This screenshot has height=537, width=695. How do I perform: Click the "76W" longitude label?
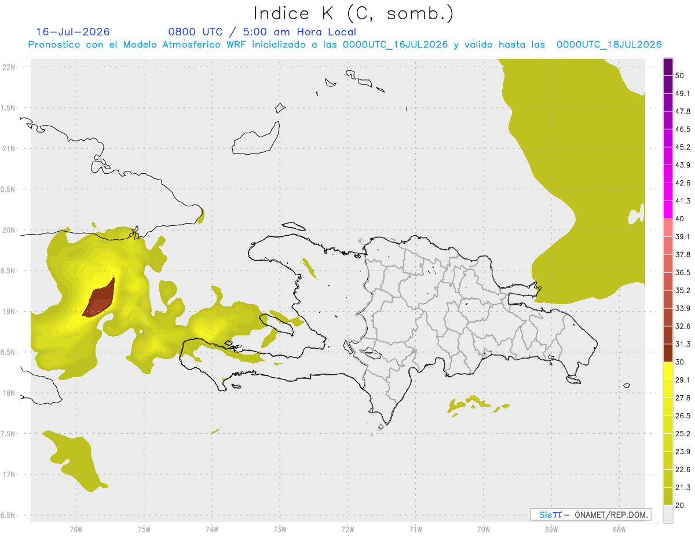(x=76, y=529)
